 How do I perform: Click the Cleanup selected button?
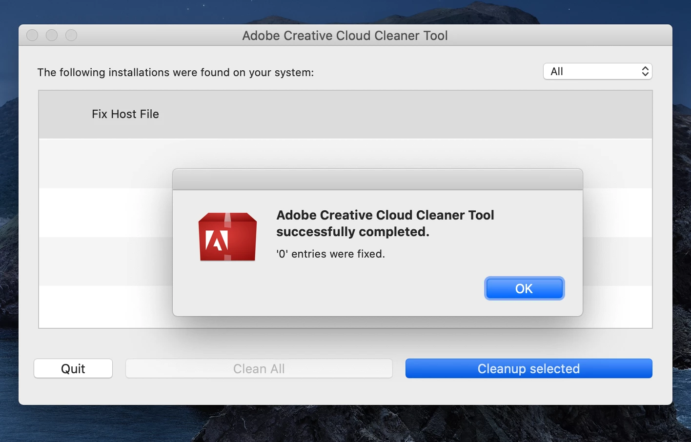click(529, 368)
